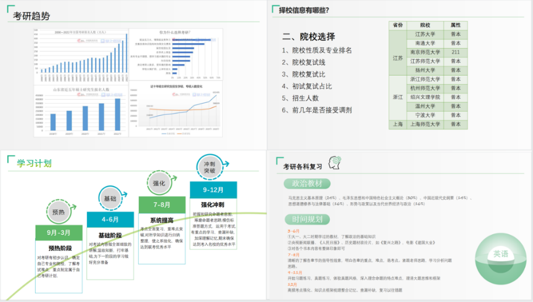
Task: Open the 你为什么选择考研 horizontal bar chart
Action: pos(175,54)
